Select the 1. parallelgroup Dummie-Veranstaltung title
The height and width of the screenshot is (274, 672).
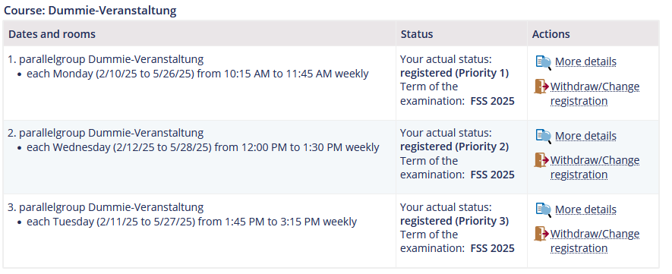pyautogui.click(x=106, y=59)
